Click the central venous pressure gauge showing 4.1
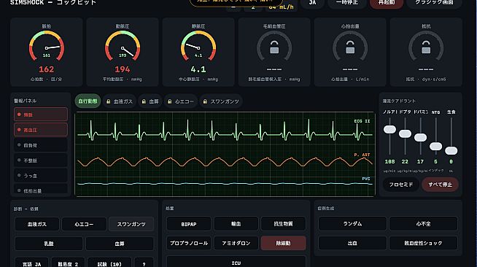 [x=198, y=46]
